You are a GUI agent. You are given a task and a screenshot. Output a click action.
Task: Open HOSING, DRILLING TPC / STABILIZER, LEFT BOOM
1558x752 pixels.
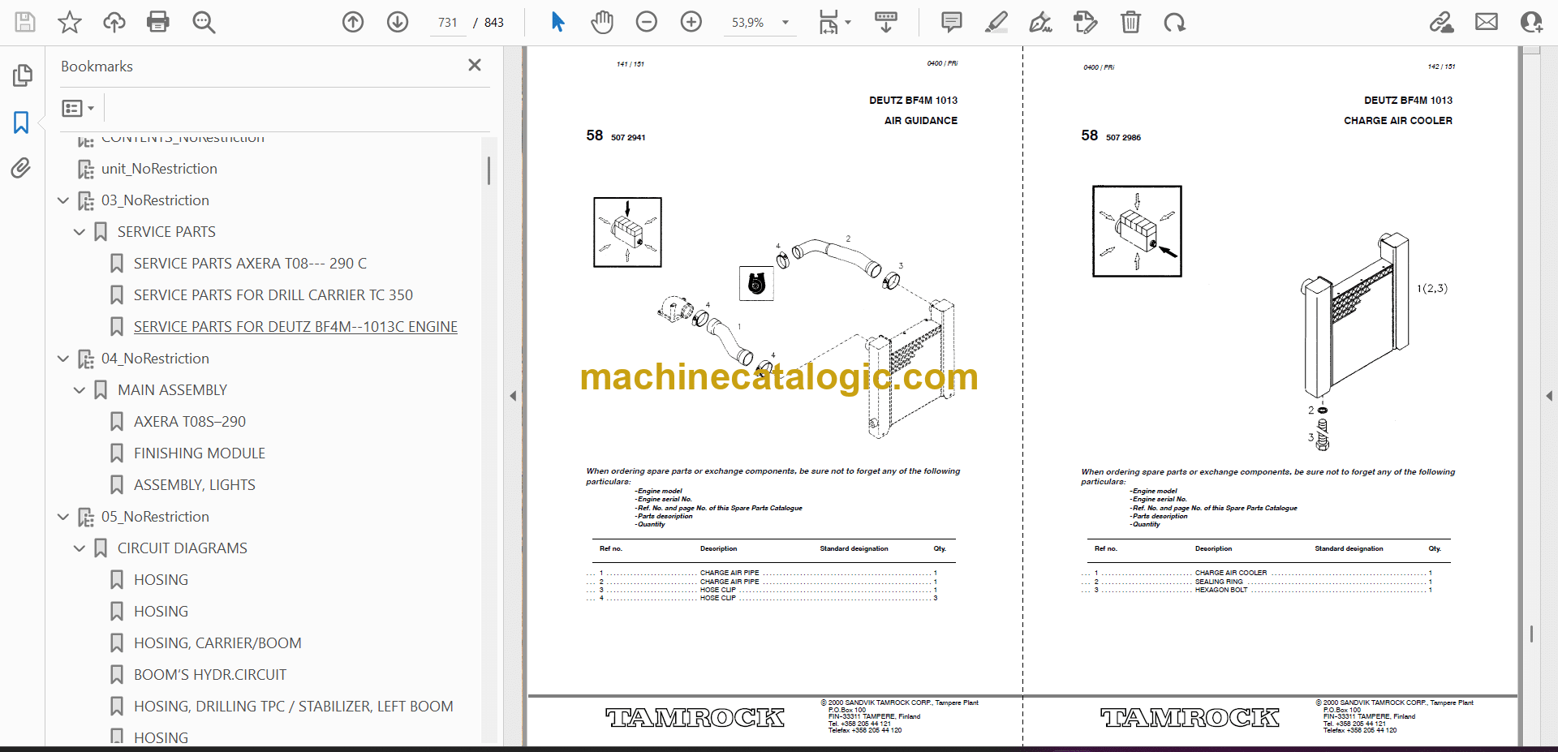click(x=294, y=707)
